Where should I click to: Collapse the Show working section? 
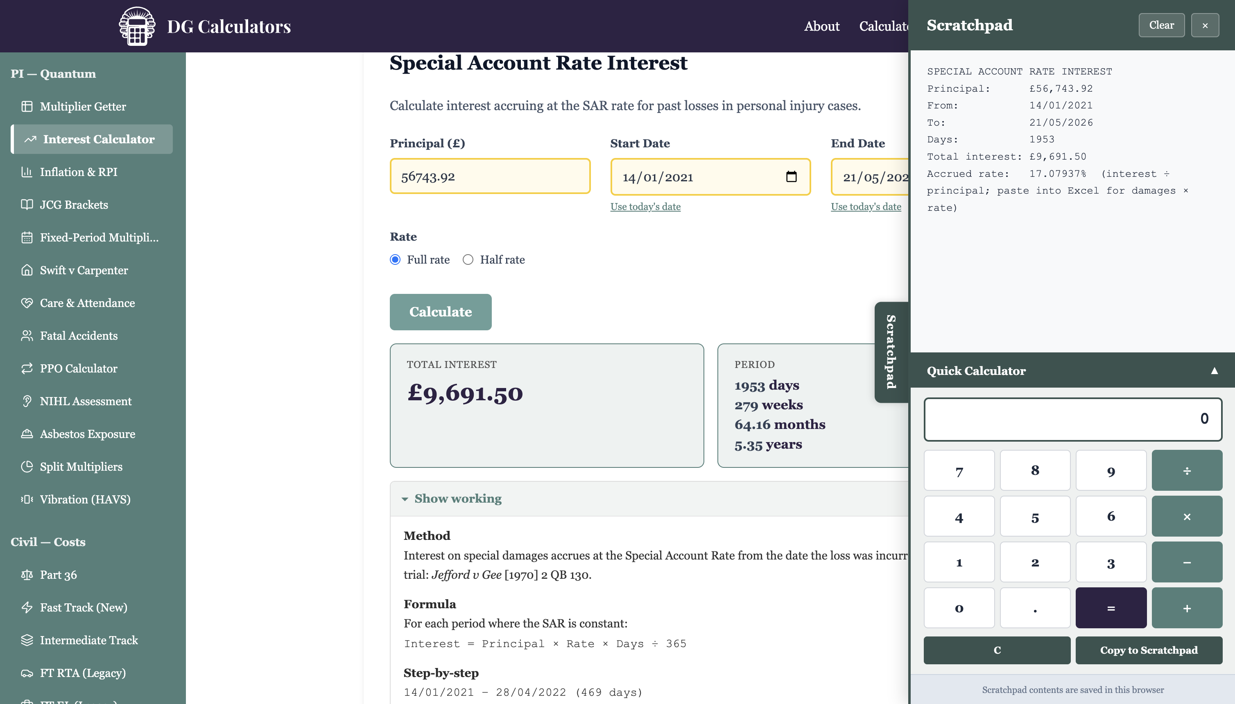coord(452,499)
